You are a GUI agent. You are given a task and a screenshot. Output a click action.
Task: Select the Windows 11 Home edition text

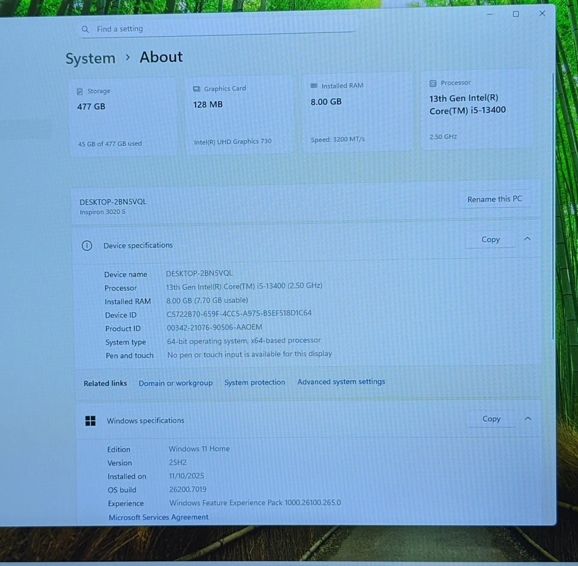199,449
